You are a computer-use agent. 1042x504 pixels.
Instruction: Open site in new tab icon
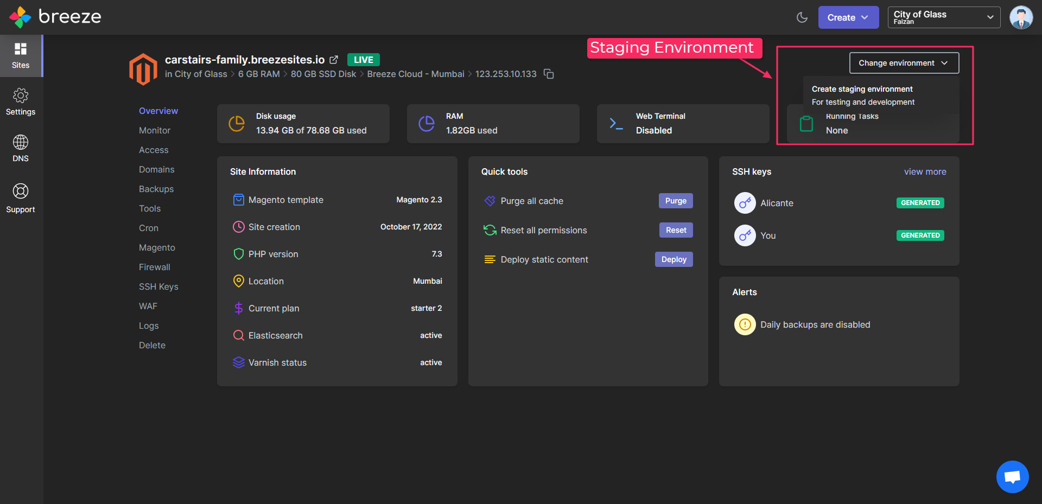coord(334,60)
